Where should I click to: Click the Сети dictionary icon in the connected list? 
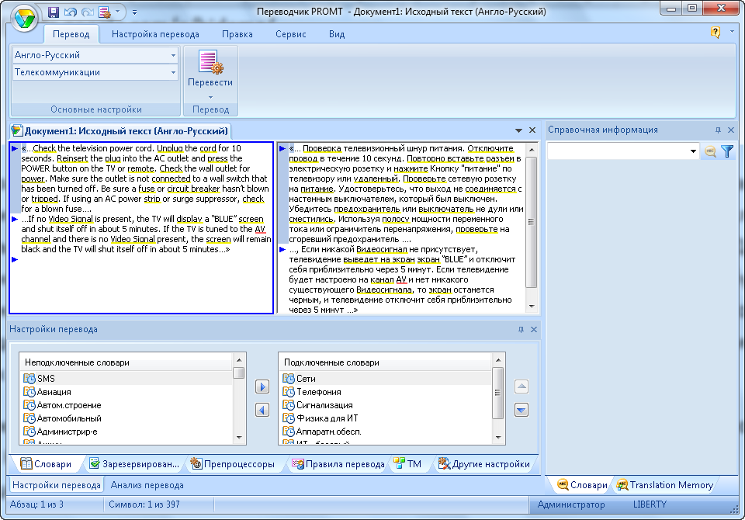click(x=289, y=379)
